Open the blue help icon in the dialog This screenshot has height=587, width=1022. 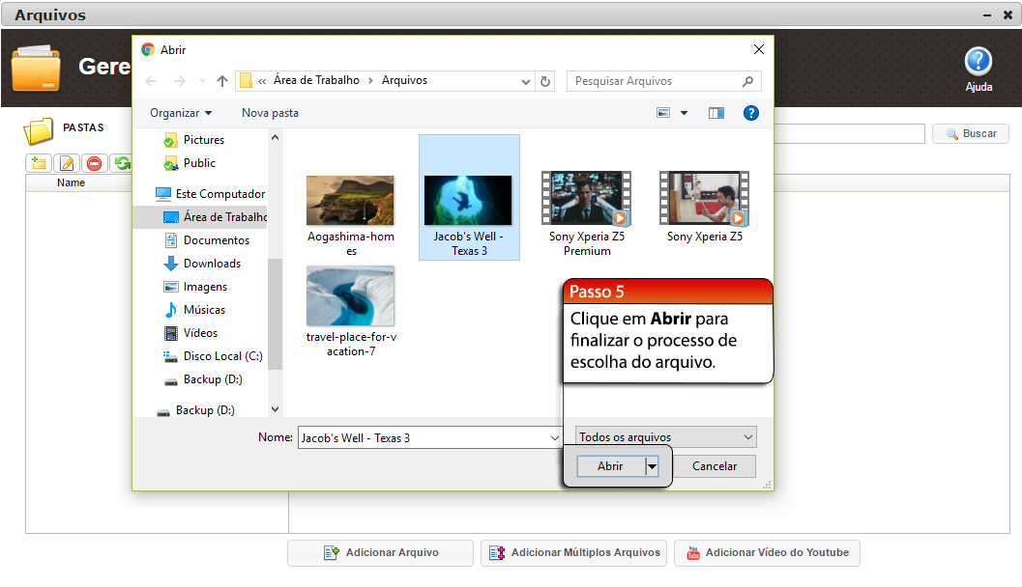[750, 113]
